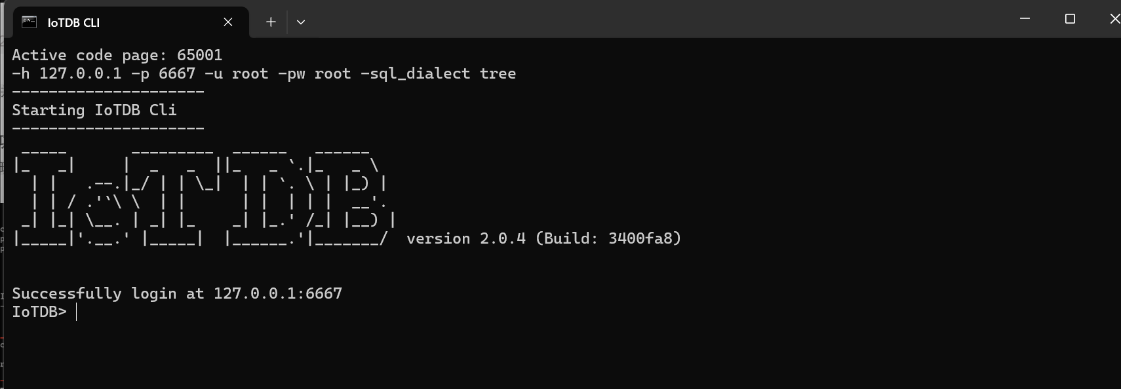Click the Starting IoTDB Cli text

[x=94, y=110]
